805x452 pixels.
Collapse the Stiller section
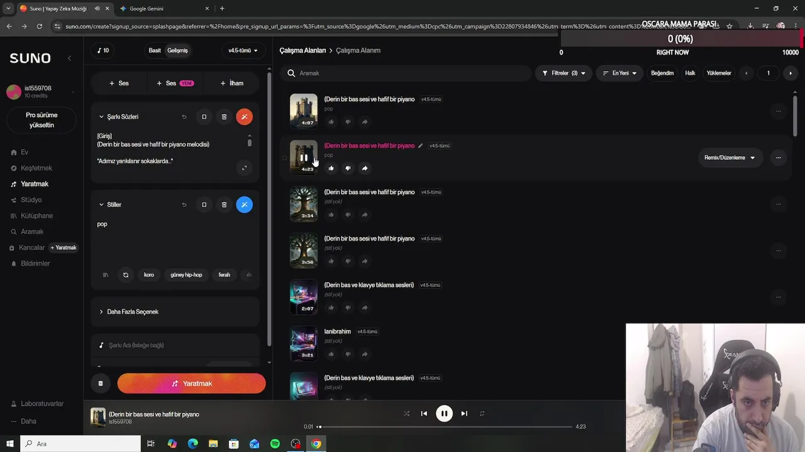click(101, 205)
